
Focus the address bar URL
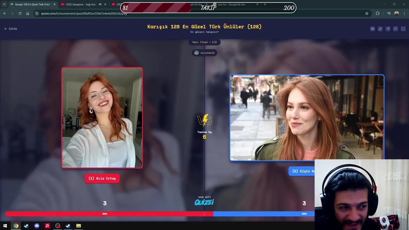[84, 13]
